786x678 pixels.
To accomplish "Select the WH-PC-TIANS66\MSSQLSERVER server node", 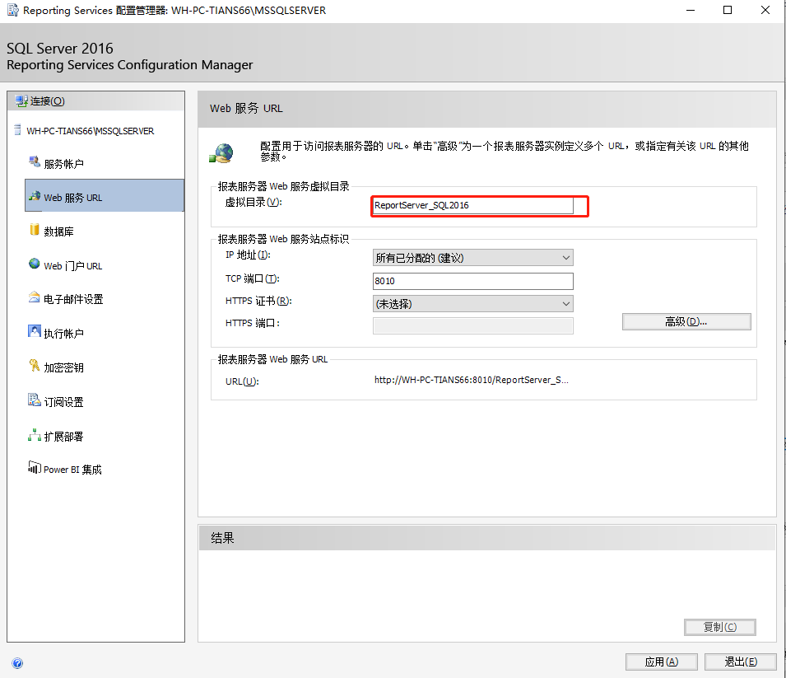I will (91, 131).
